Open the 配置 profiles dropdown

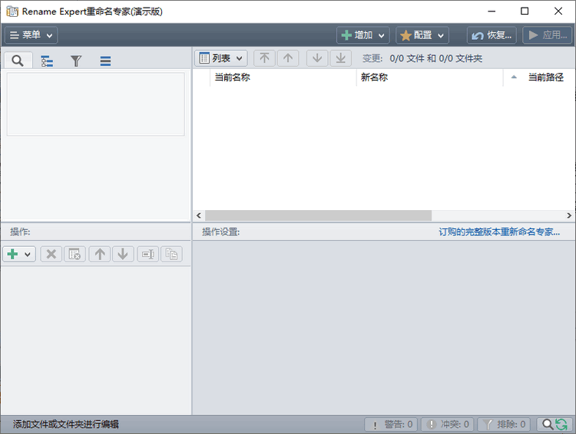click(422, 35)
